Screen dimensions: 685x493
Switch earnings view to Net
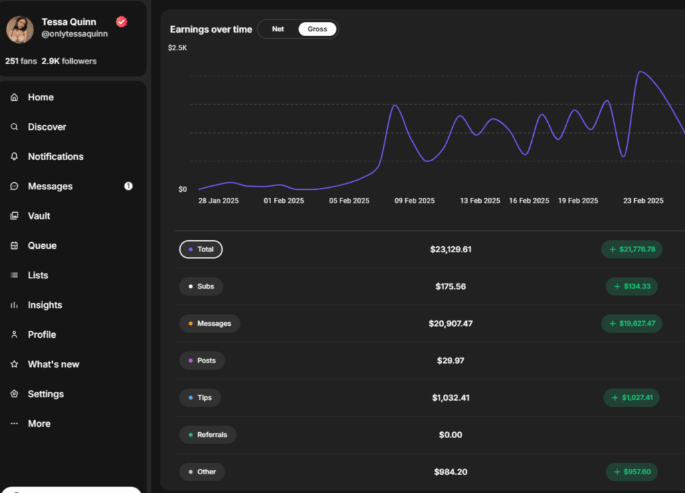tap(278, 29)
